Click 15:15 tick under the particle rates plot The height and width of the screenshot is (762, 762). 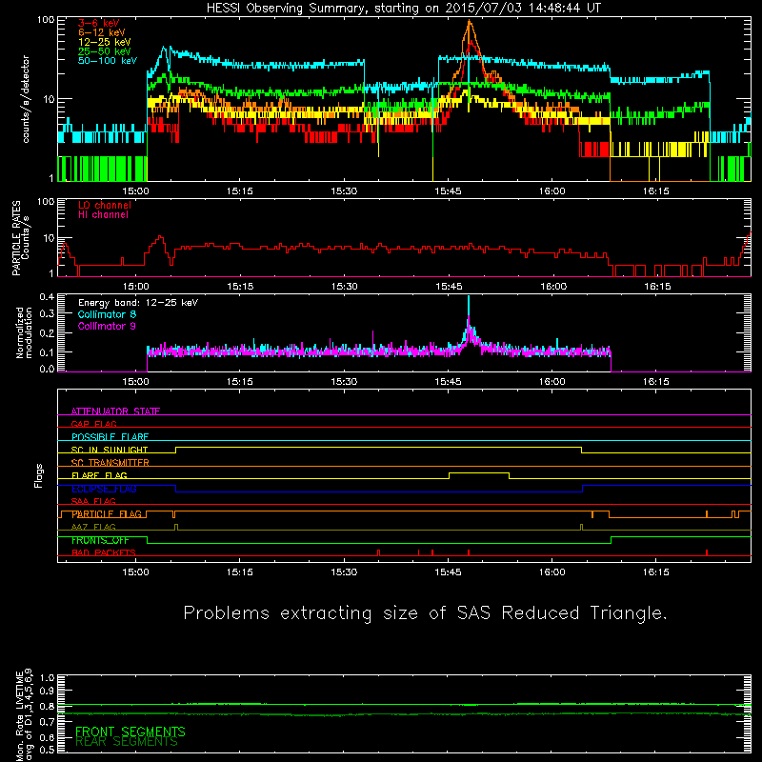pos(240,287)
